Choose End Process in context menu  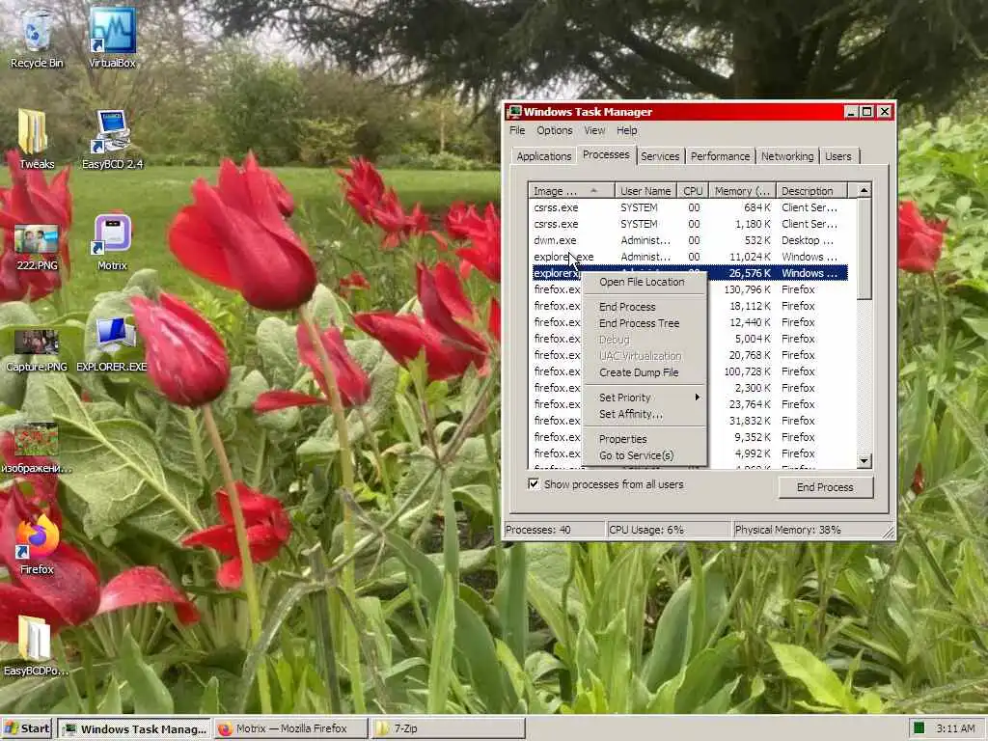(644, 307)
